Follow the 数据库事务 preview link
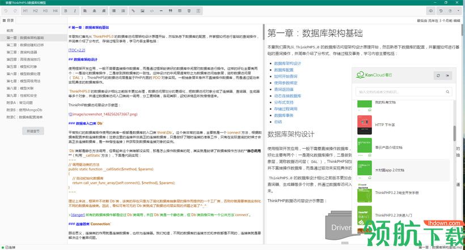Viewport: 465px width, 250px height. click(x=284, y=115)
